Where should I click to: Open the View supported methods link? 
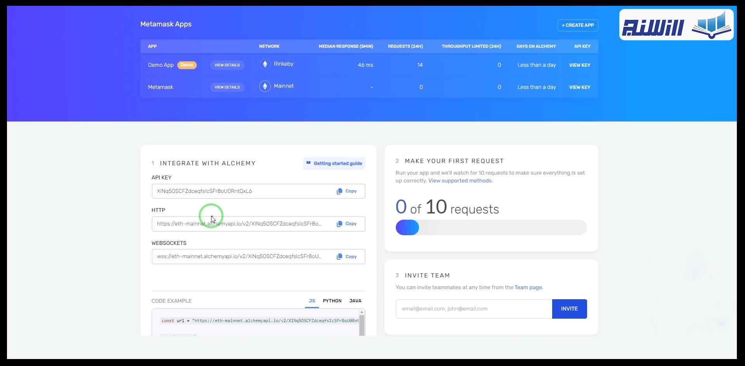(461, 180)
